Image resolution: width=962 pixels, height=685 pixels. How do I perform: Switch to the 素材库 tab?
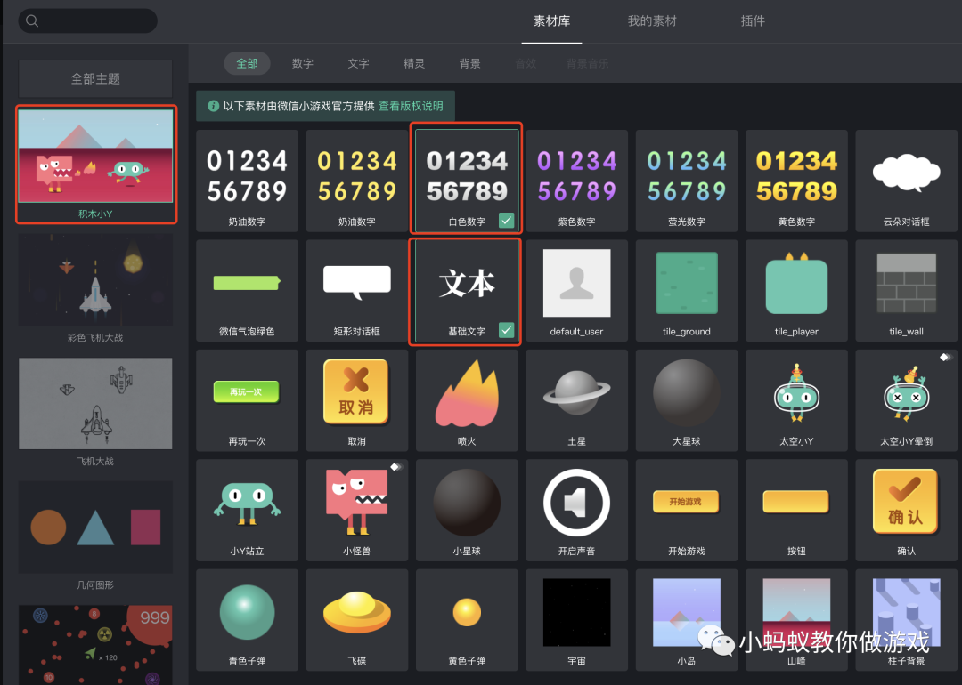(x=551, y=20)
